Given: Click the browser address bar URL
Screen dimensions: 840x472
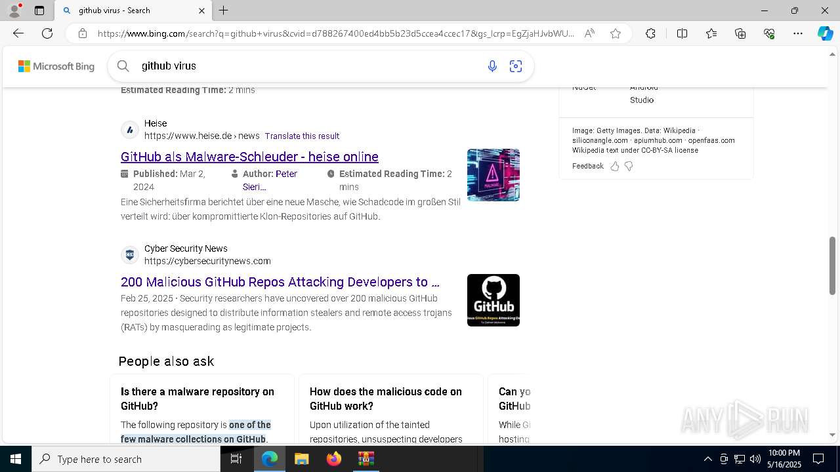Looking at the screenshot, I should pyautogui.click(x=336, y=33).
